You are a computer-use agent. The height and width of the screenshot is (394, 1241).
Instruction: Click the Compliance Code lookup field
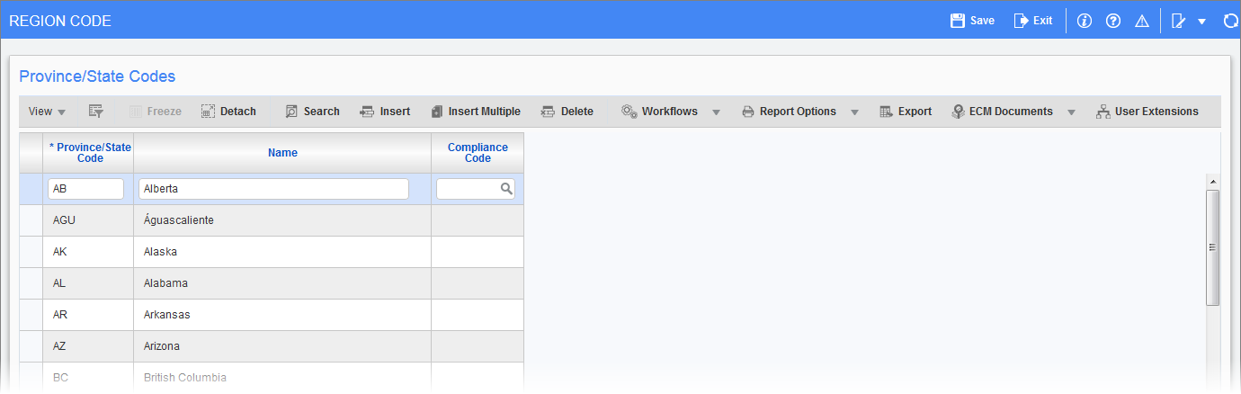click(476, 189)
